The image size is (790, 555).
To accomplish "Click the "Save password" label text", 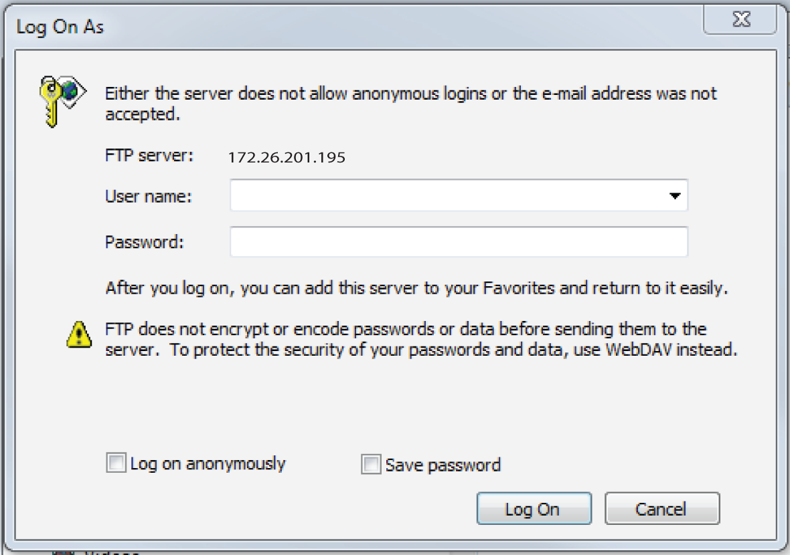I will [443, 465].
